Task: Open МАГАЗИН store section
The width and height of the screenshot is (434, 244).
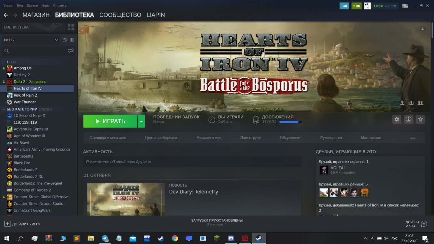Action: click(36, 15)
